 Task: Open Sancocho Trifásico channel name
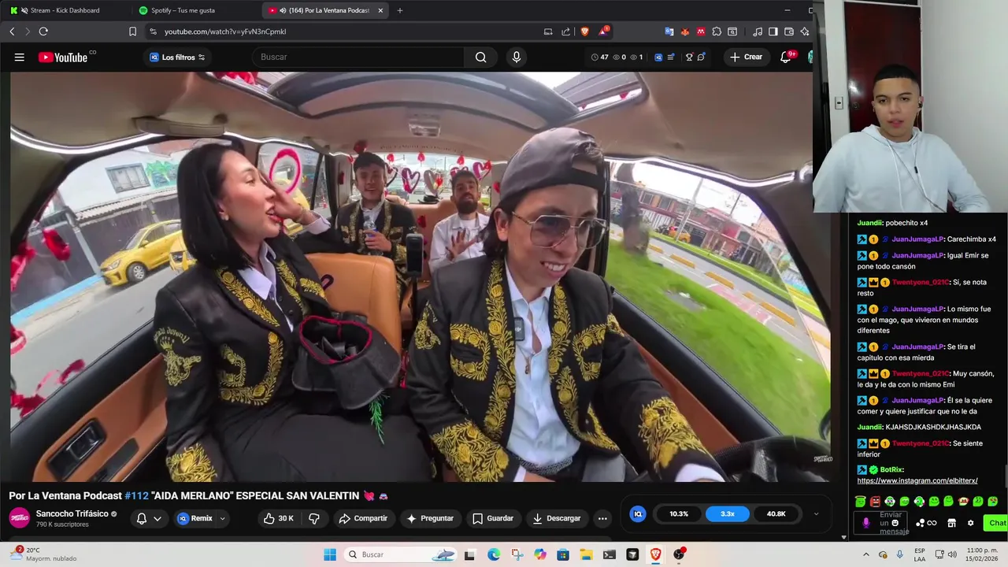click(72, 513)
